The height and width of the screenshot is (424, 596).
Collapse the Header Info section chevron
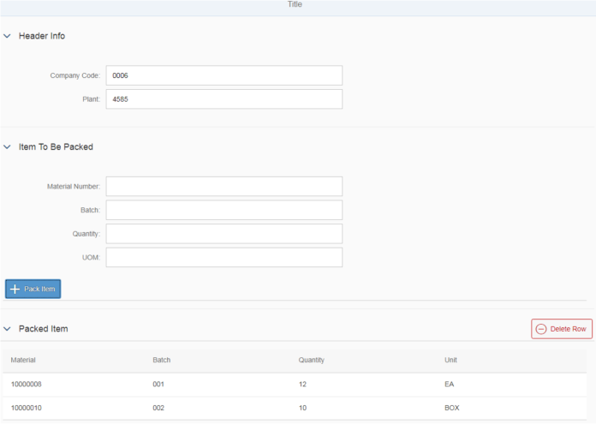7,36
